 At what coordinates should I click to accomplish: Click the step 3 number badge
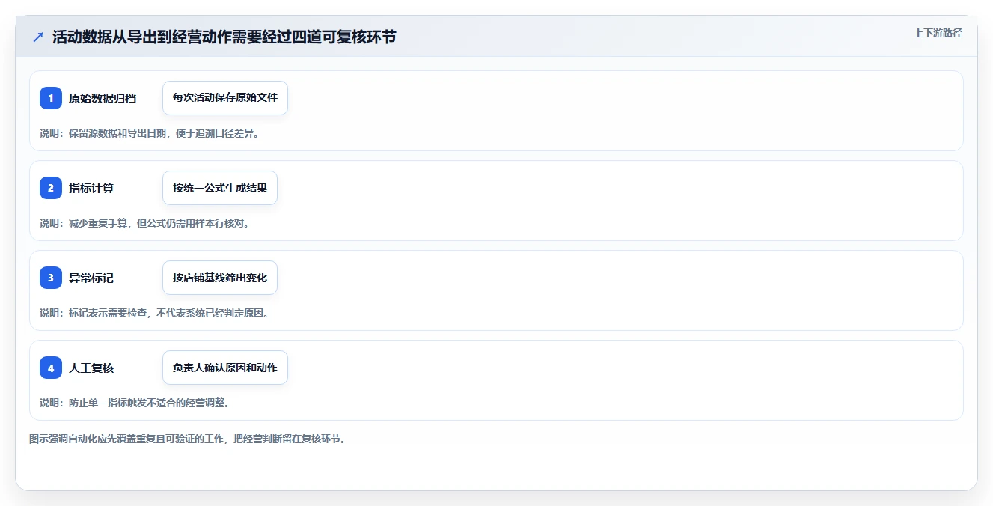51,278
